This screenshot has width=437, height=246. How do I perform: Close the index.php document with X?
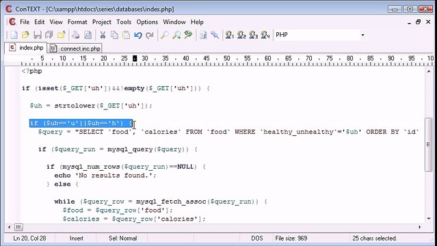pos(428,22)
